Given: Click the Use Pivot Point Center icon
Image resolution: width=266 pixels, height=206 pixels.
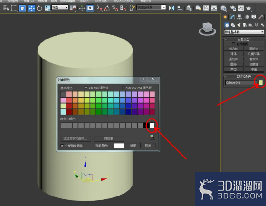Looking at the screenshot, I should click(x=73, y=8).
